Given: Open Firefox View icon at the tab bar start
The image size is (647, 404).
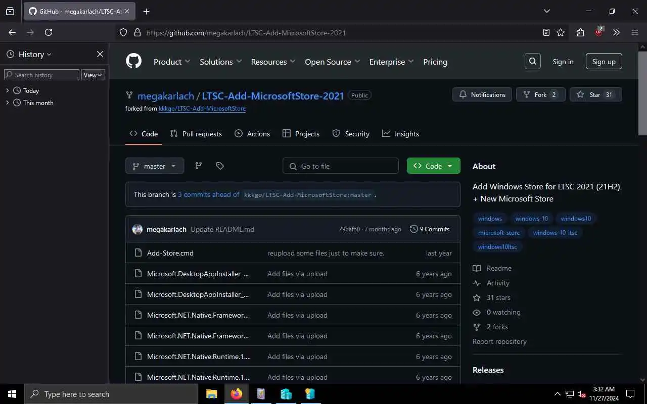Looking at the screenshot, I should [10, 11].
